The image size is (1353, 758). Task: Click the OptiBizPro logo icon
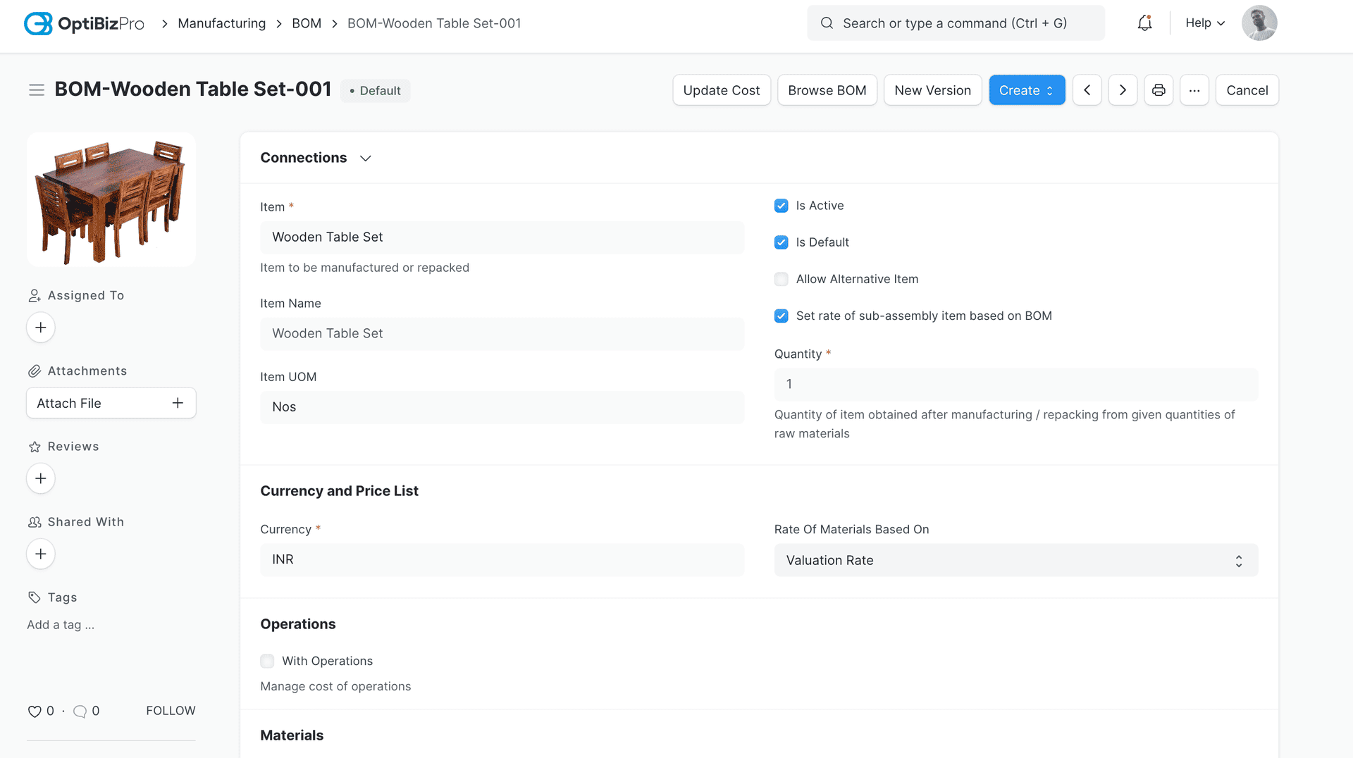pos(38,23)
